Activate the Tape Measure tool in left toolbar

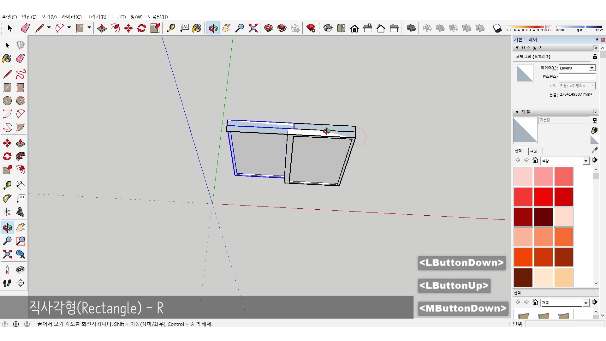point(7,185)
